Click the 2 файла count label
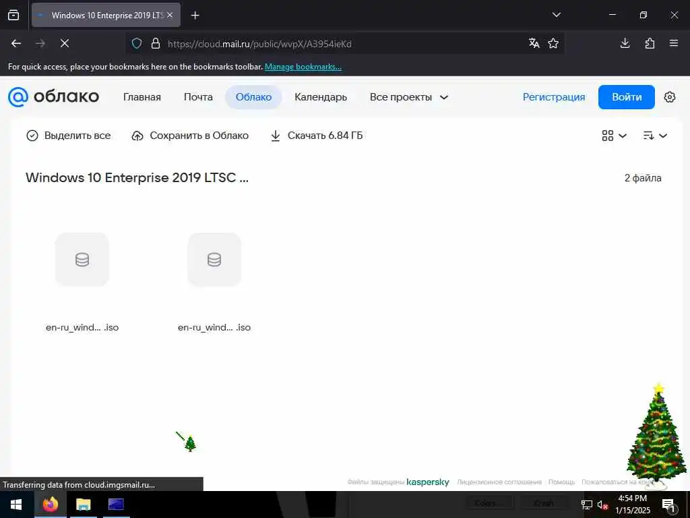 click(x=643, y=178)
